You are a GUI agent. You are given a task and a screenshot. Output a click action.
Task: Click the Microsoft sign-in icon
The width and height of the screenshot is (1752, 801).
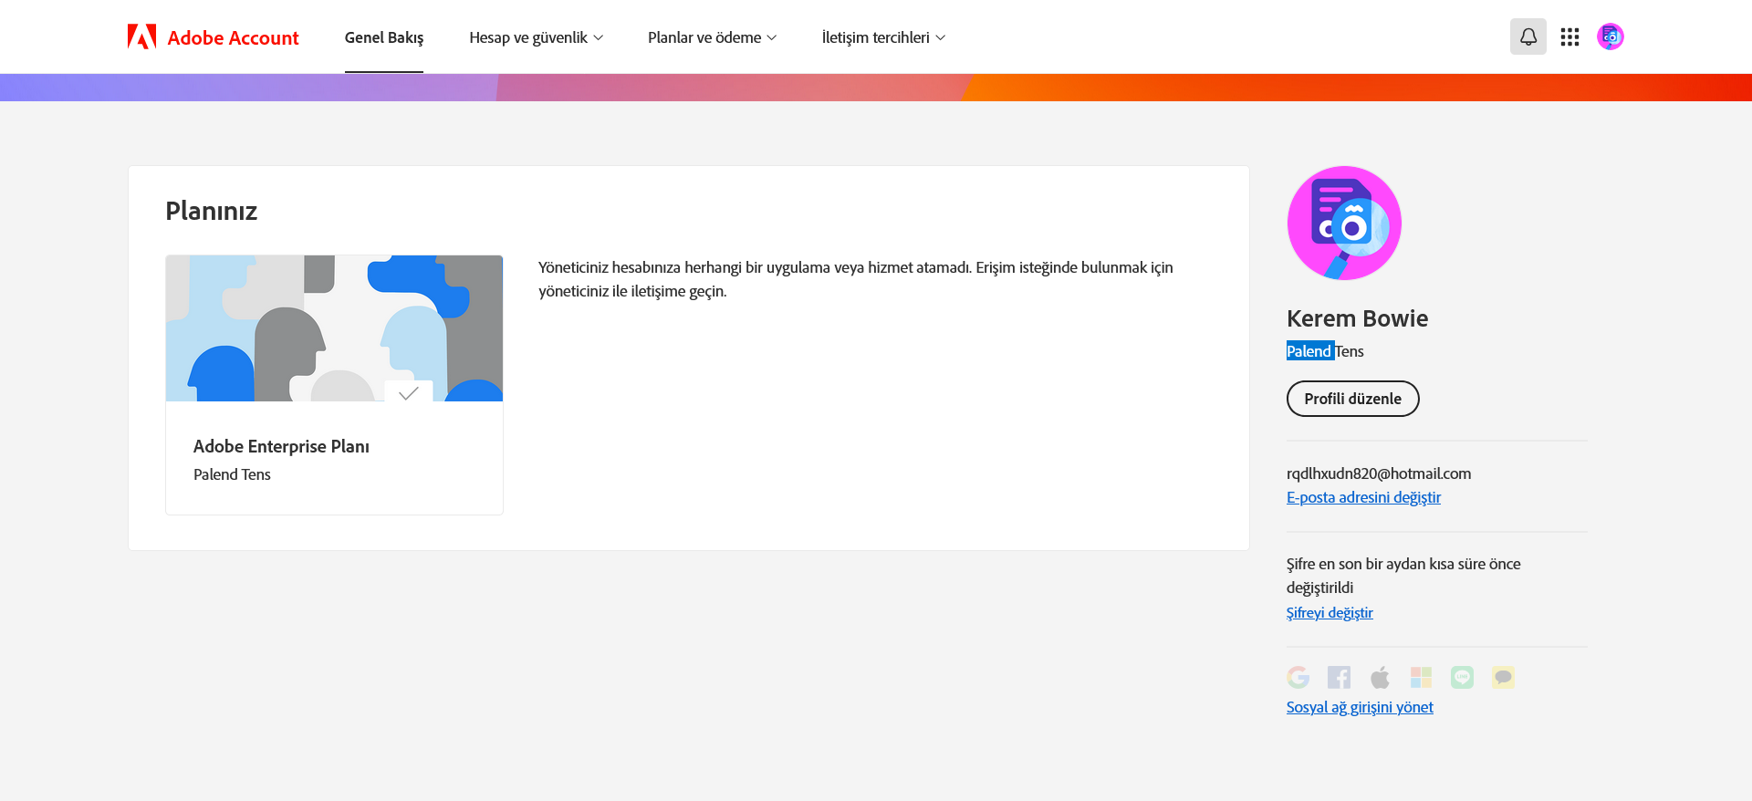(x=1421, y=677)
